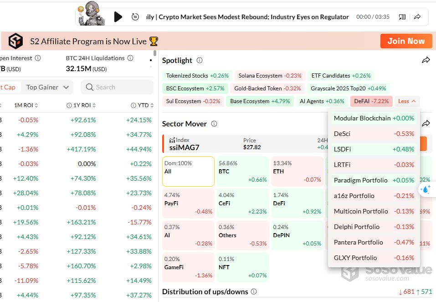Click the floating water-drop sparkle icon
The image size is (436, 302).
pyautogui.click(x=426, y=190)
